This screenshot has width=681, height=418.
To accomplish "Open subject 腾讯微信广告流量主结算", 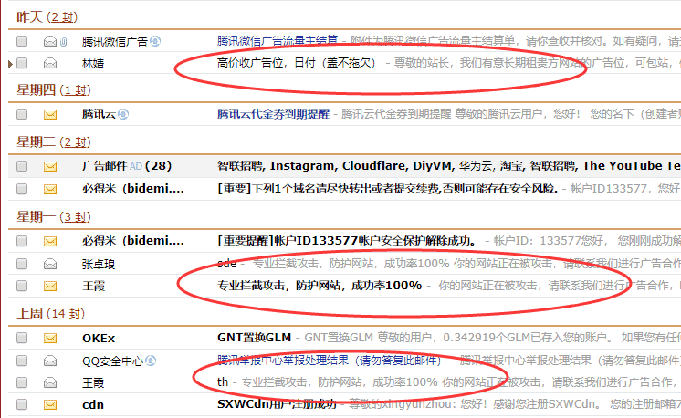I will 278,41.
